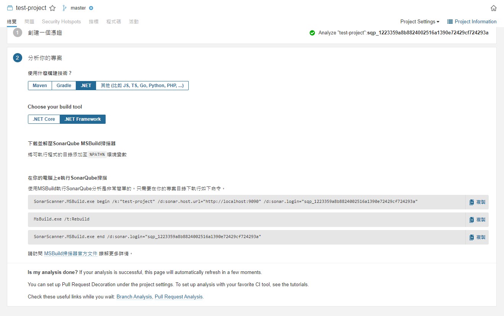The width and height of the screenshot is (504, 316).
Task: Open Pull Request Analysis link
Action: (x=179, y=297)
